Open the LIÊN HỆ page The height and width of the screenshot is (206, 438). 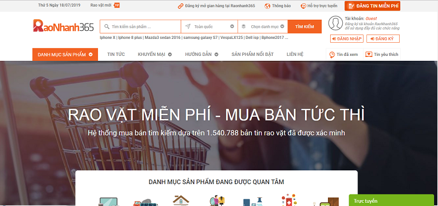(x=295, y=54)
